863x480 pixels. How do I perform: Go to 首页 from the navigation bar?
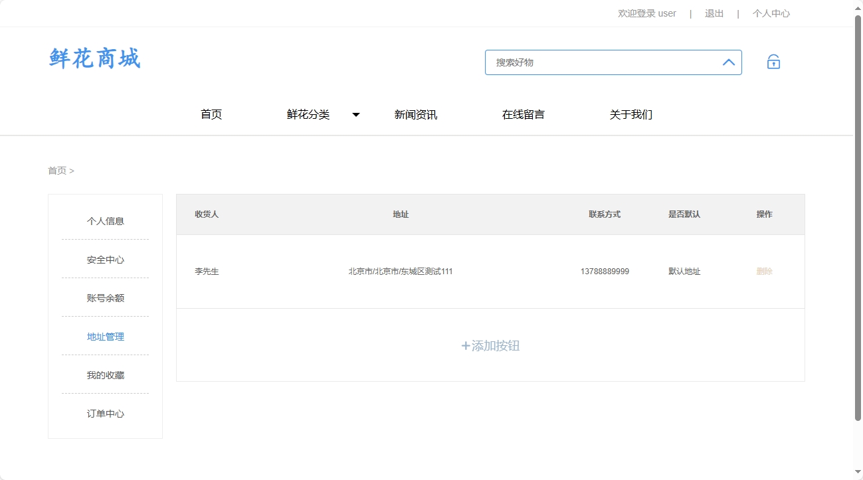pyautogui.click(x=211, y=114)
